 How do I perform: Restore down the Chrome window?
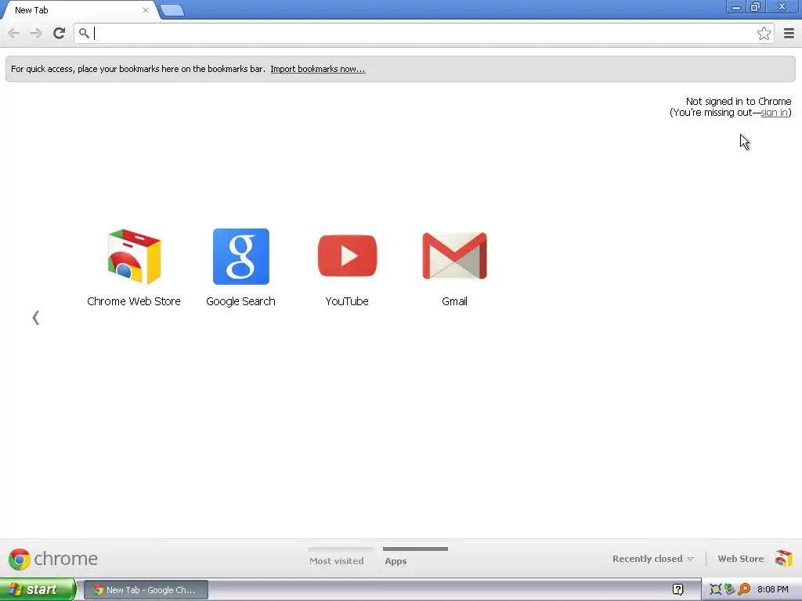[x=756, y=6]
